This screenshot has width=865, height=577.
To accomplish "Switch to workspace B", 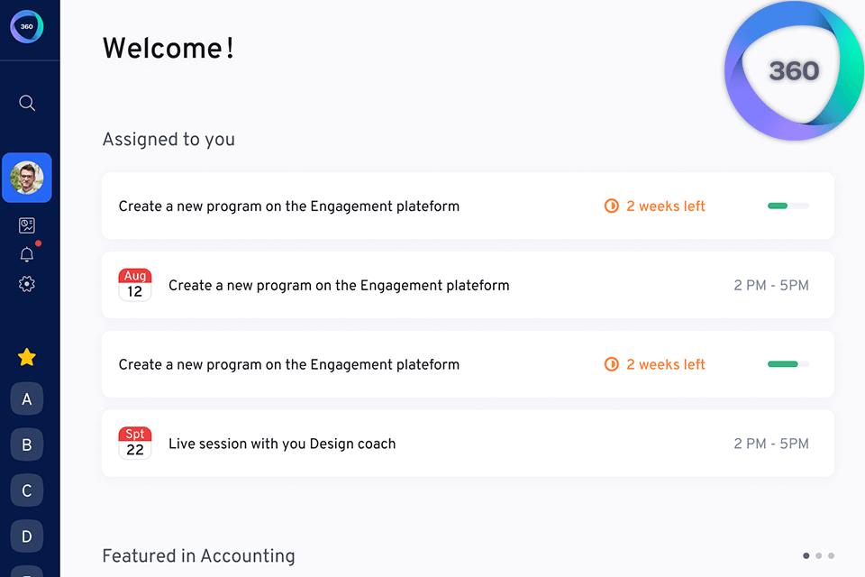I will tap(27, 444).
